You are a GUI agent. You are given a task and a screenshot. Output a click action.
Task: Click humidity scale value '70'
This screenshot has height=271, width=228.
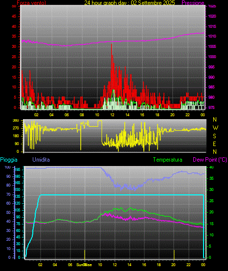click(x=8, y=195)
